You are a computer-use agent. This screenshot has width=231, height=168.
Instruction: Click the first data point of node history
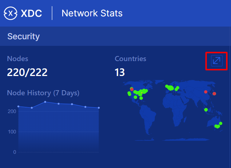pos(19,107)
